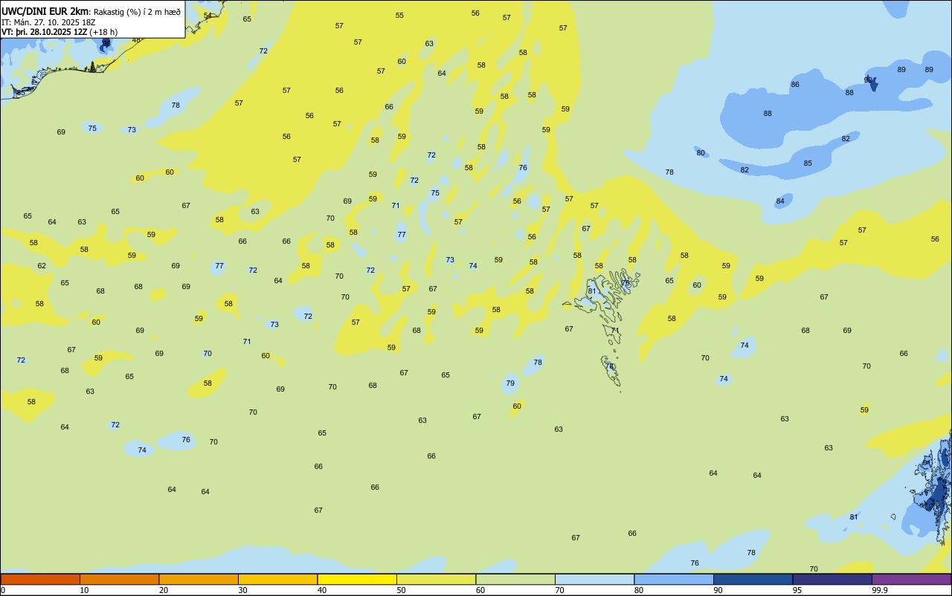The image size is (952, 596).
Task: Click the '90' legend scale label
Action: pyautogui.click(x=718, y=590)
